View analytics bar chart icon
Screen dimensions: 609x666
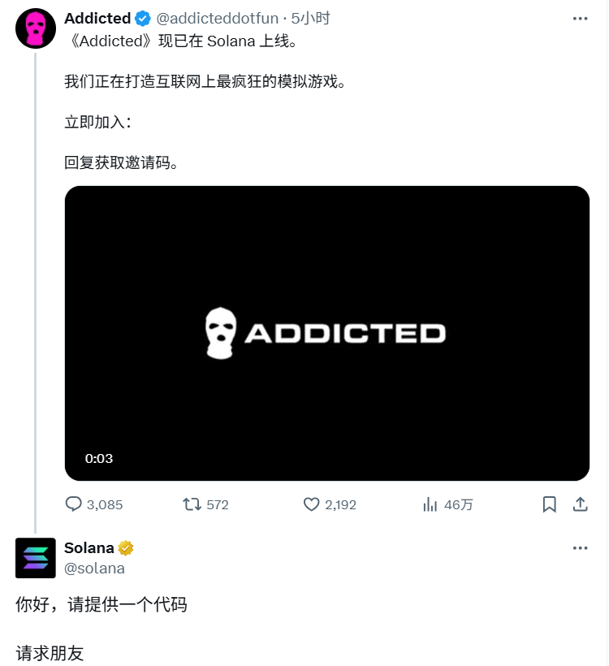430,504
